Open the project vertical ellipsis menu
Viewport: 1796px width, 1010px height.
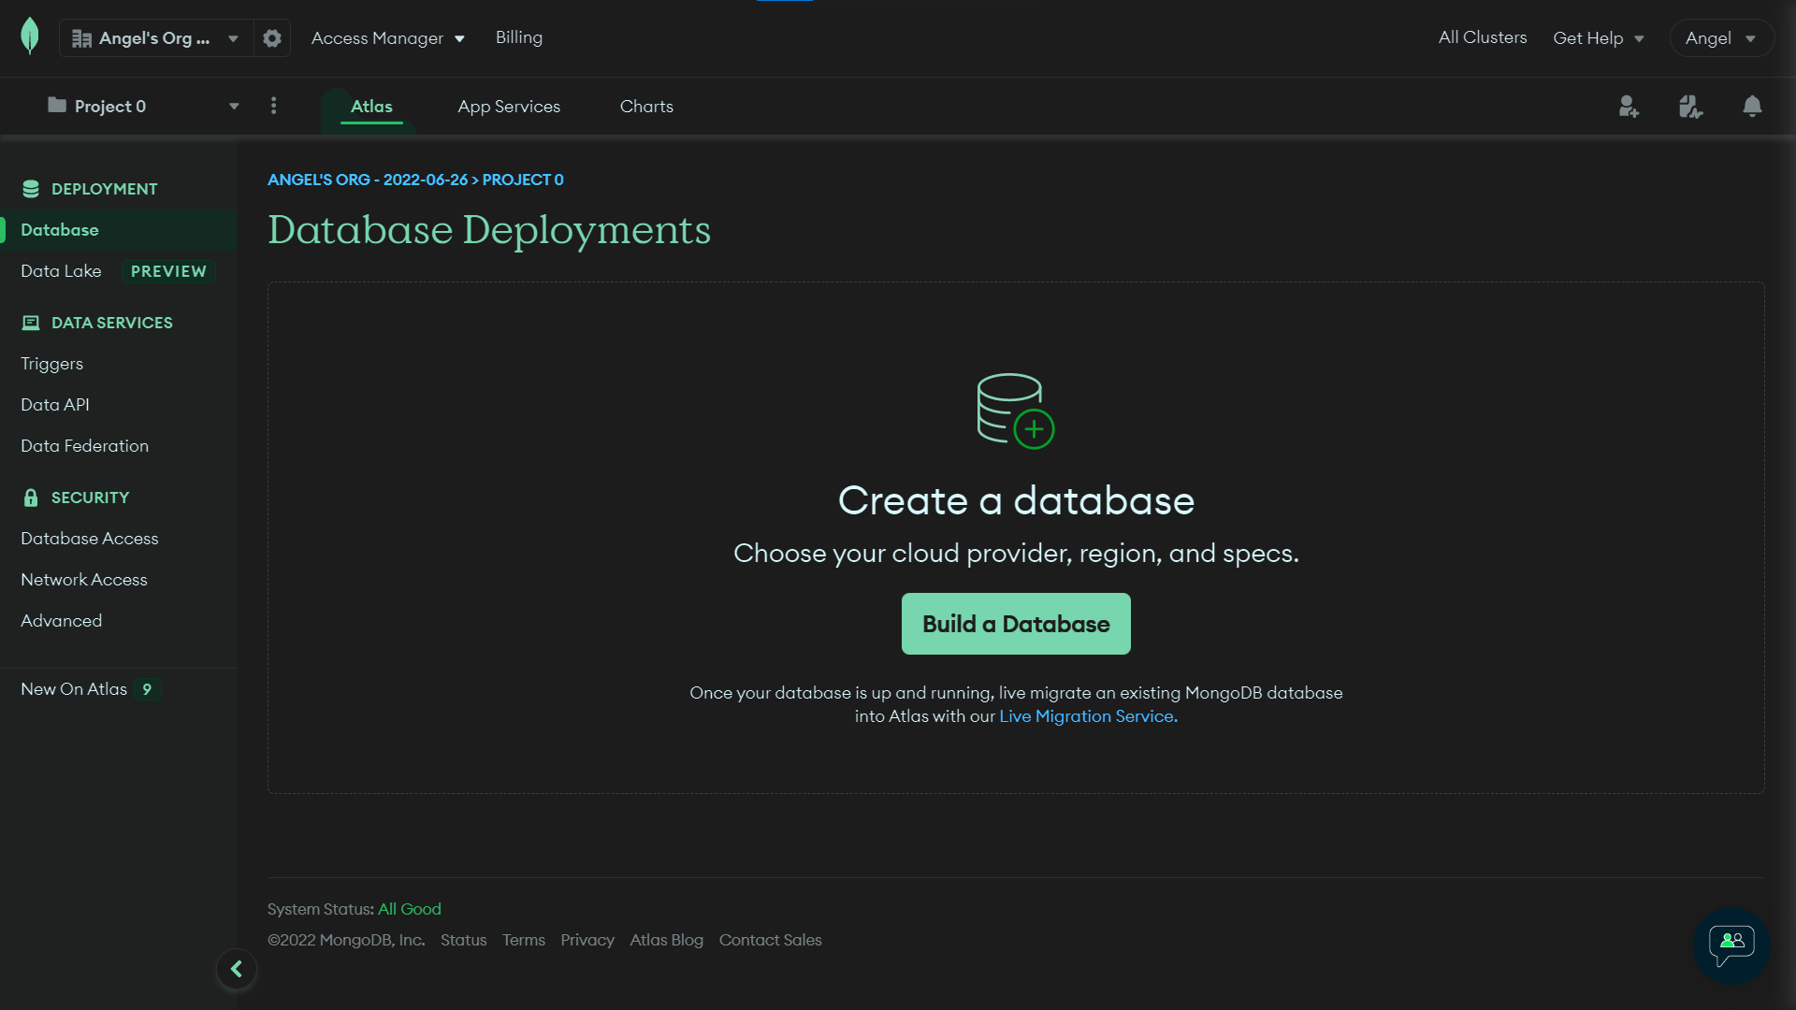tap(273, 106)
